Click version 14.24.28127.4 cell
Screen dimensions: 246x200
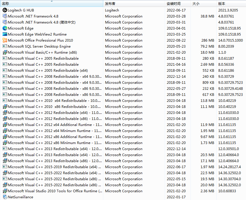[x=229, y=167]
